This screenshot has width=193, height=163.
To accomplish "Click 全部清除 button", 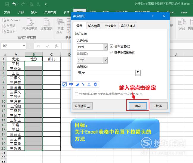I will point(83,106).
